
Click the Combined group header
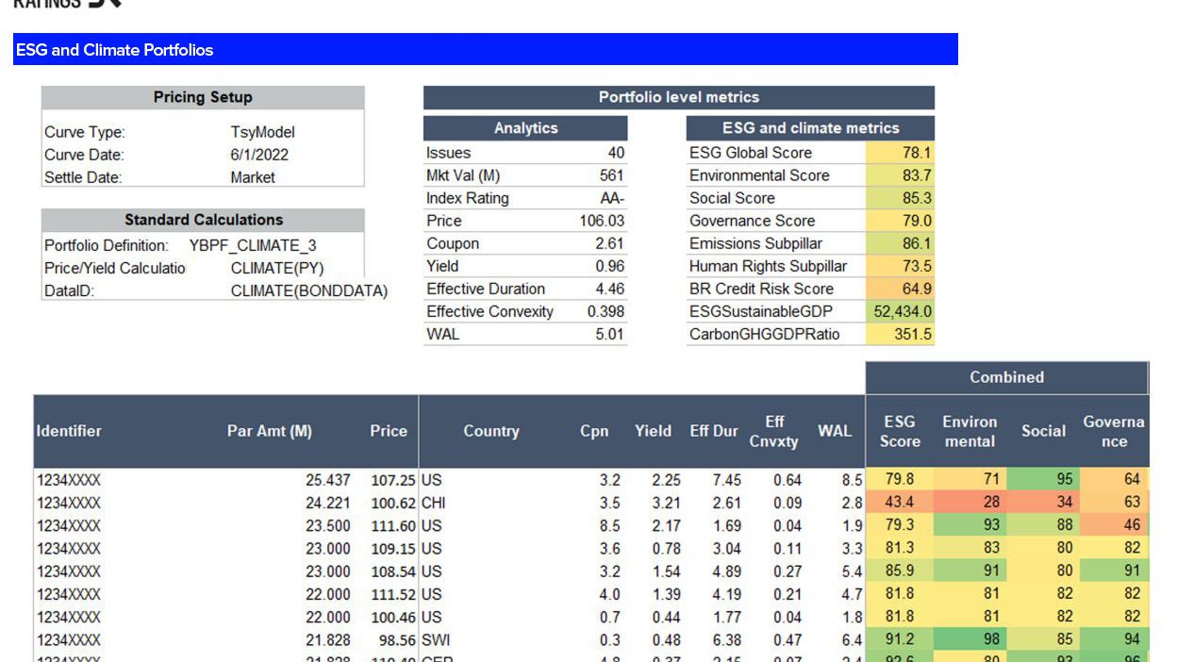click(x=1006, y=377)
